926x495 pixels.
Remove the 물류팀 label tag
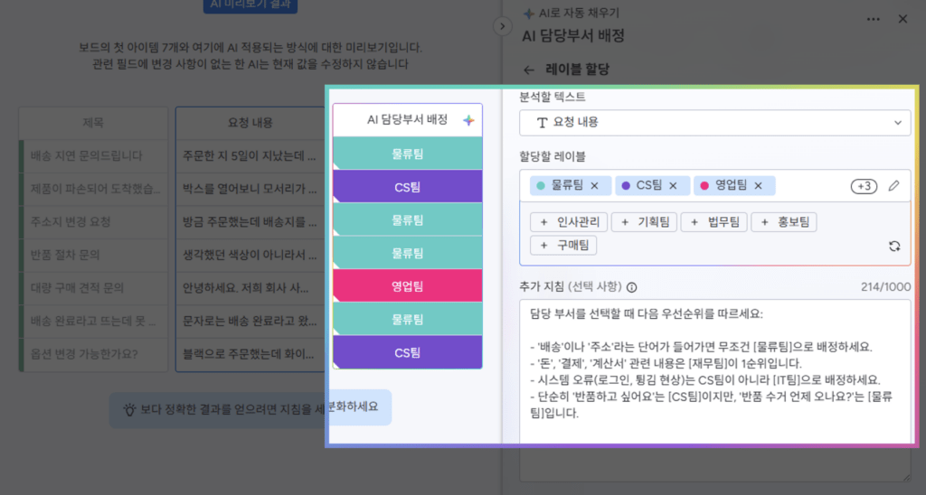tap(594, 186)
